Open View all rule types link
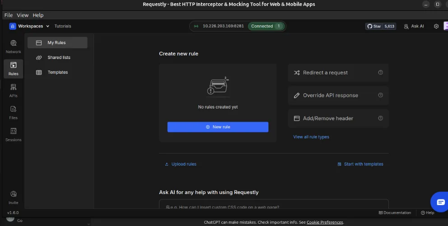Viewport: 448px width, 226px height. click(x=311, y=137)
